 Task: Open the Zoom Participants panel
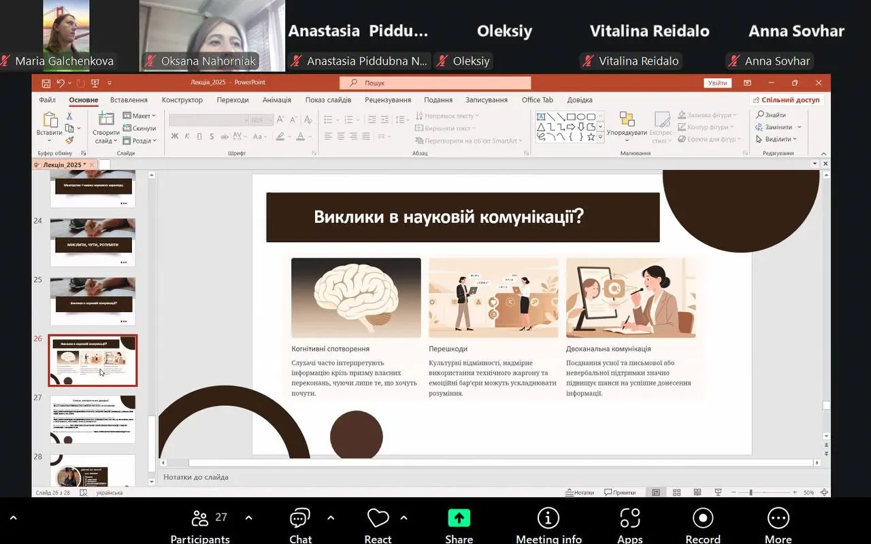(x=200, y=518)
